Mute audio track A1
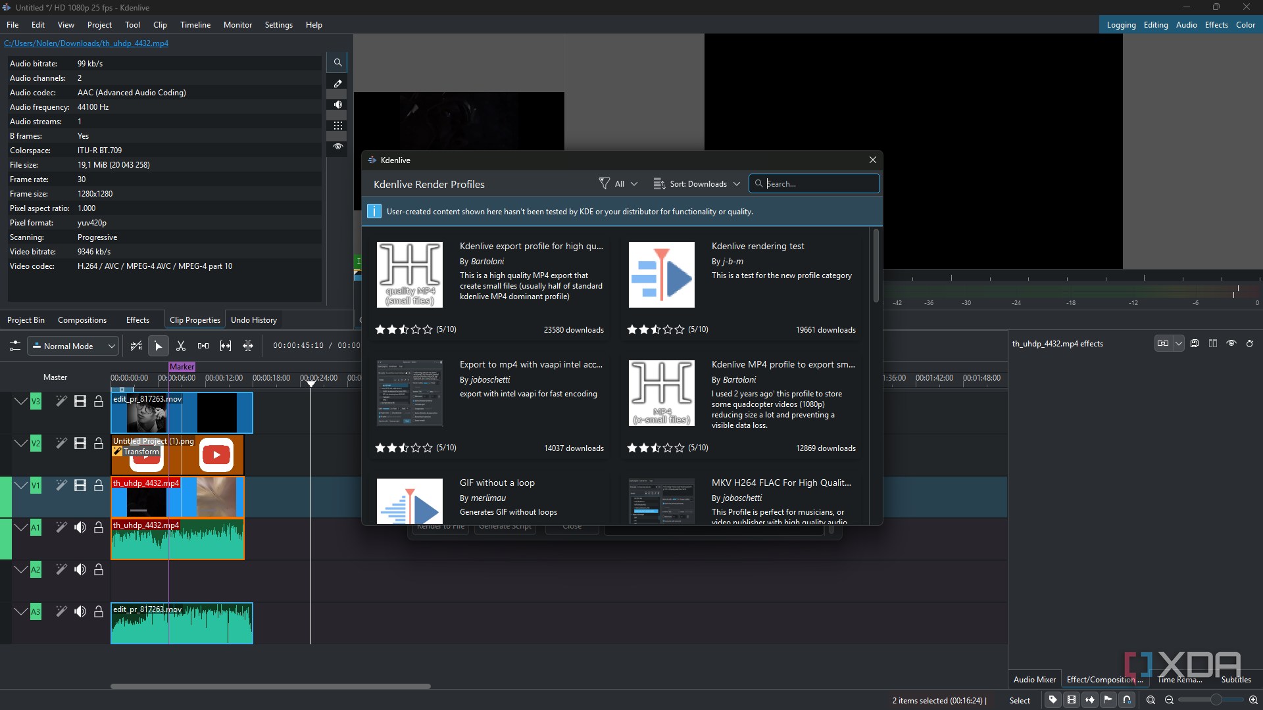The height and width of the screenshot is (710, 1263). [80, 527]
